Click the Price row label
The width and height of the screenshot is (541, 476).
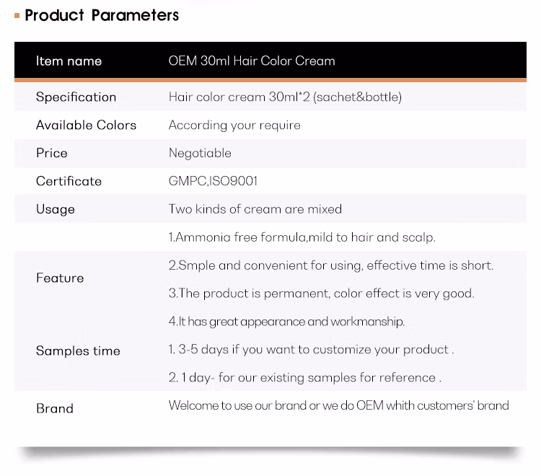[x=52, y=153]
